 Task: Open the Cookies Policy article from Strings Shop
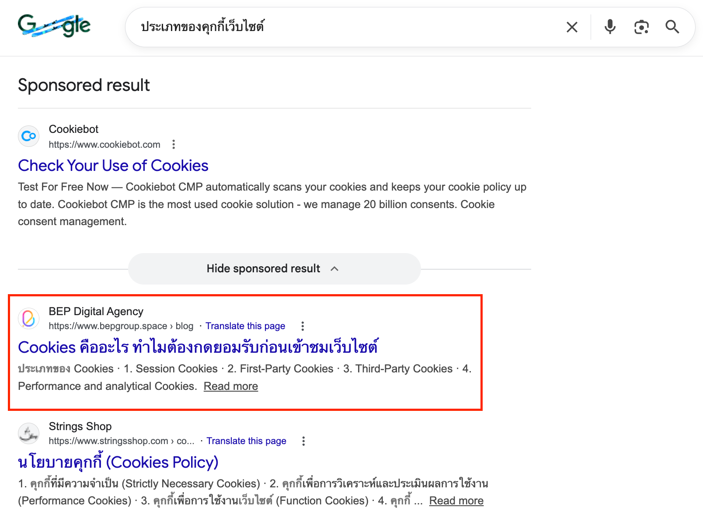[118, 462]
